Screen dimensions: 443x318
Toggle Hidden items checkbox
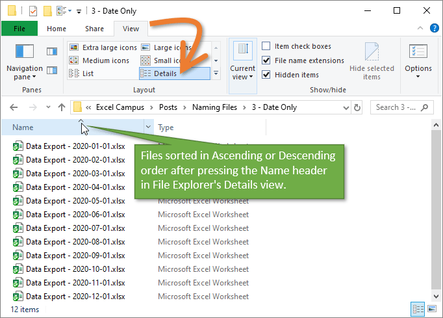[266, 75]
